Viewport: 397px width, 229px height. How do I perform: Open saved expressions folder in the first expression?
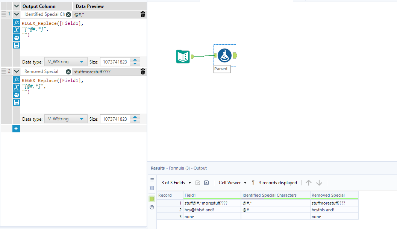pyautogui.click(x=17, y=37)
